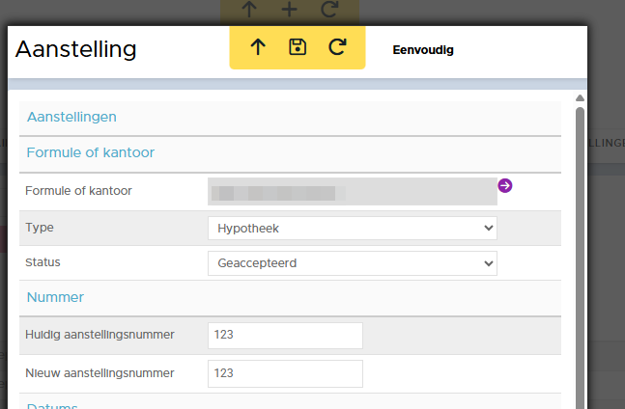Click the blue Formule of kantoor section heading

(x=90, y=152)
